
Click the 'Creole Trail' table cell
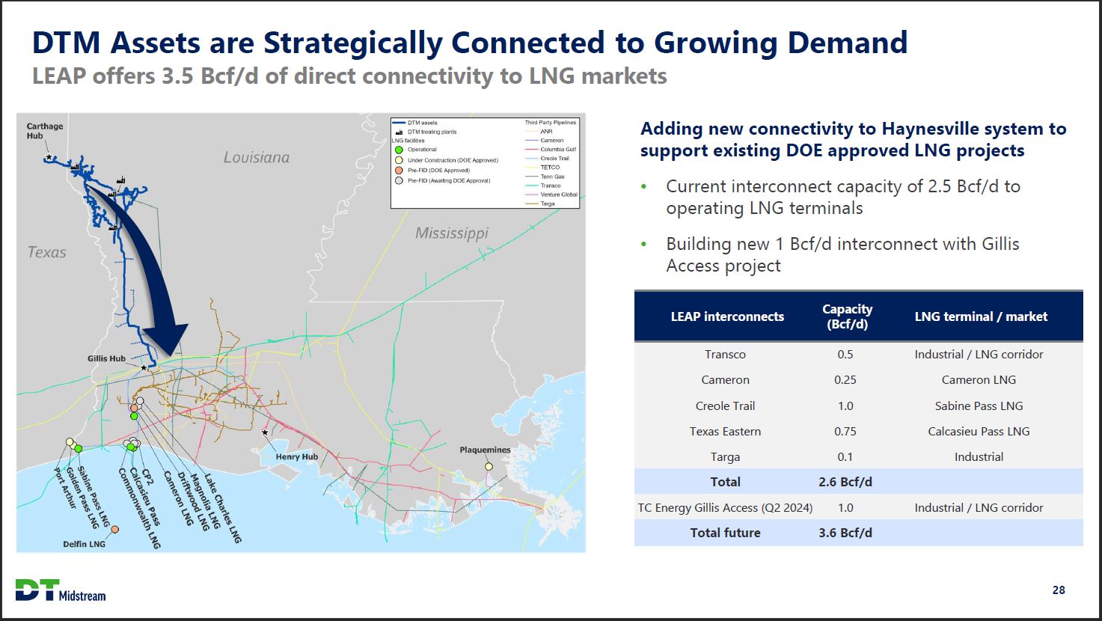tap(725, 406)
